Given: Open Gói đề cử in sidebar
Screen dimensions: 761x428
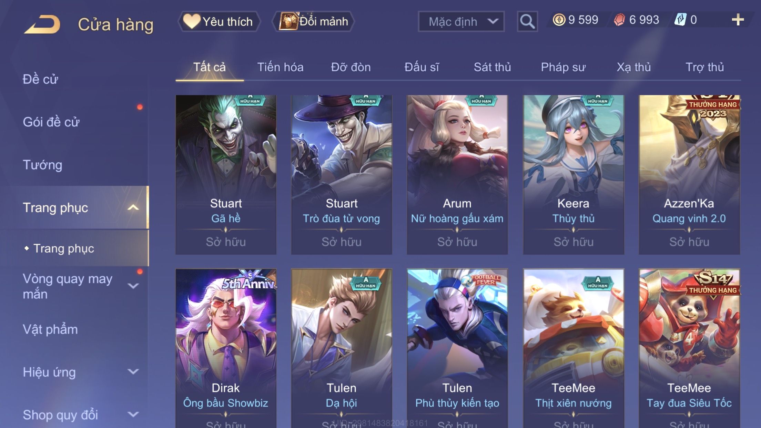Looking at the screenshot, I should [x=51, y=122].
